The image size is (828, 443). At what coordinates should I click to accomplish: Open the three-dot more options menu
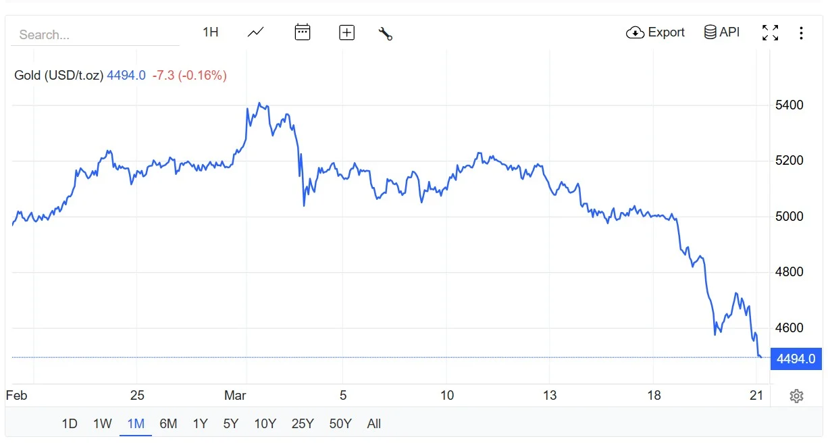(x=801, y=33)
